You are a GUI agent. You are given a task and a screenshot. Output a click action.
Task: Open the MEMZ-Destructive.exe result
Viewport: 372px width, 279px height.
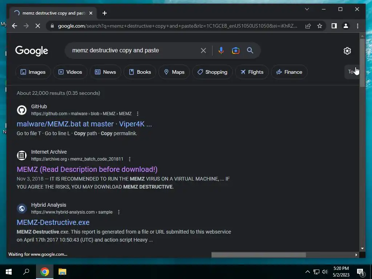click(53, 222)
